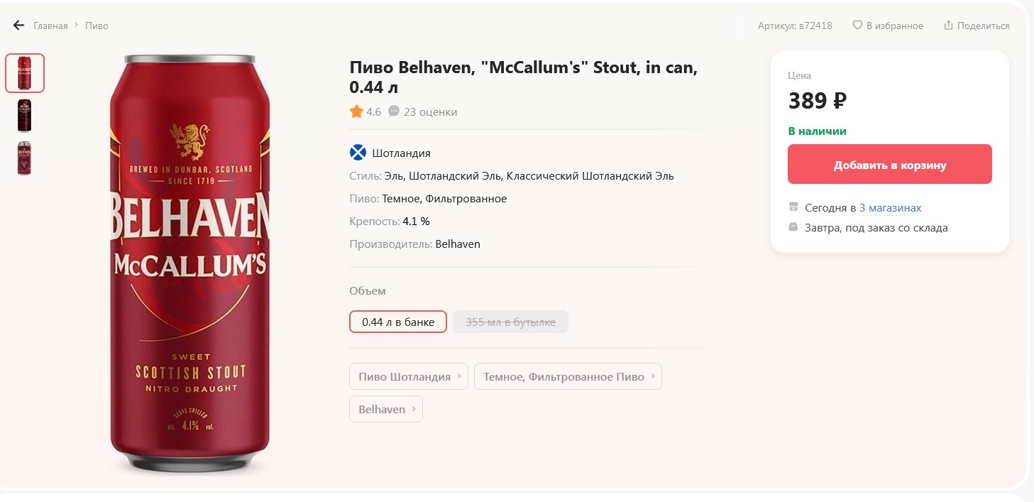1034x502 pixels.
Task: Click the orange rating star
Action: pos(356,111)
